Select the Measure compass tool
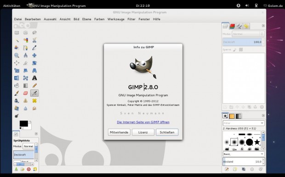Viewport: 285px width, 177px height. [x=25, y=55]
